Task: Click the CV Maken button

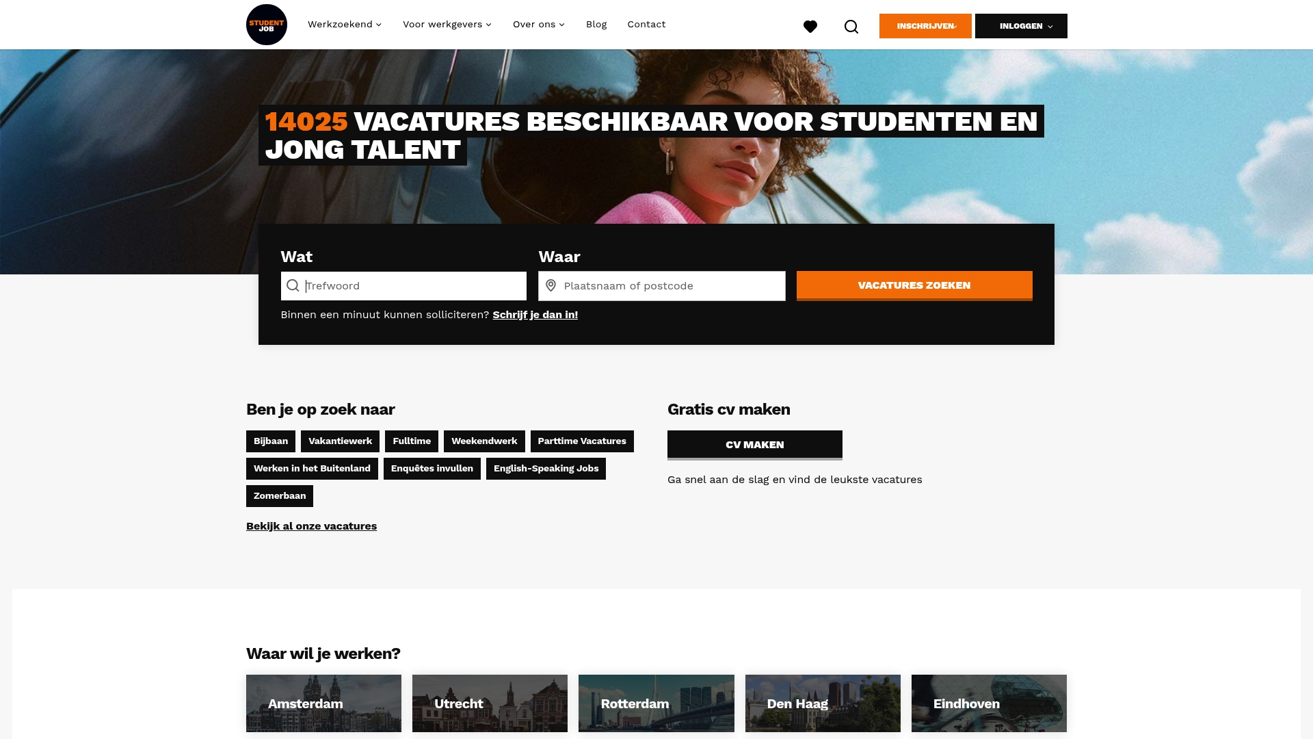Action: pyautogui.click(x=754, y=444)
